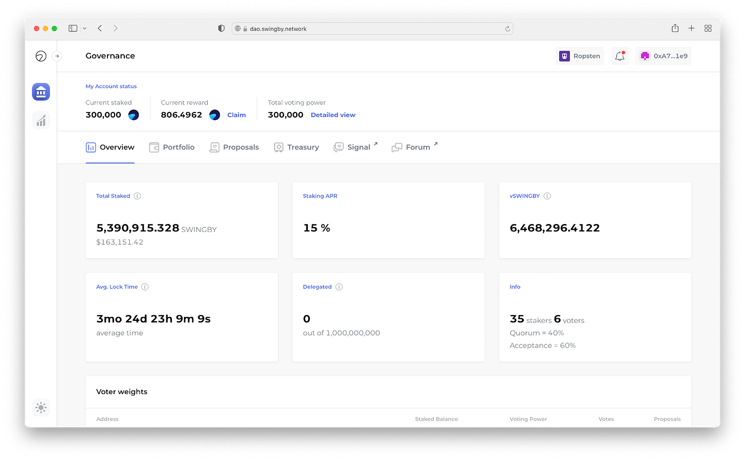Screen dimensions: 745x460
Task: Open Detailed view of voting power
Action: [x=333, y=115]
